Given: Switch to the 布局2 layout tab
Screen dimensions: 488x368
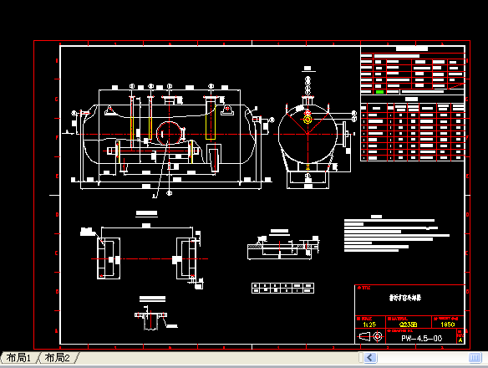Looking at the screenshot, I should pos(58,358).
